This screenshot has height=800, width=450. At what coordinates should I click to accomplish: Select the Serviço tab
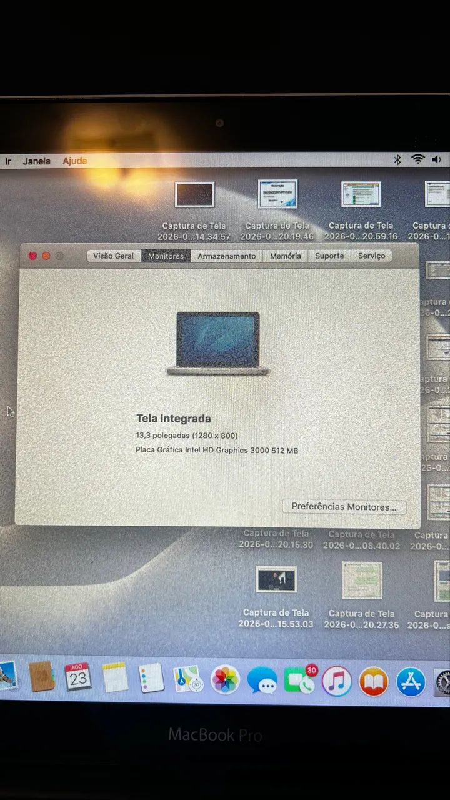click(x=371, y=256)
